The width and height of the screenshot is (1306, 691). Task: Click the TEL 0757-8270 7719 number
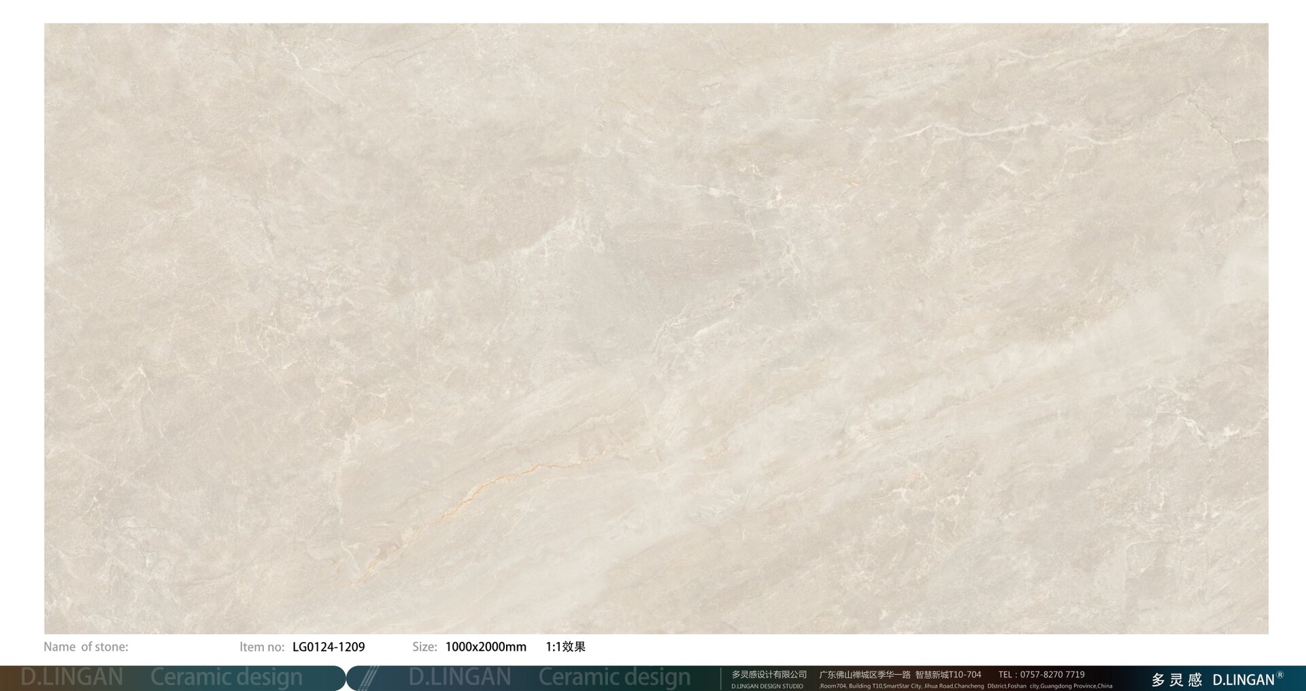1041,675
